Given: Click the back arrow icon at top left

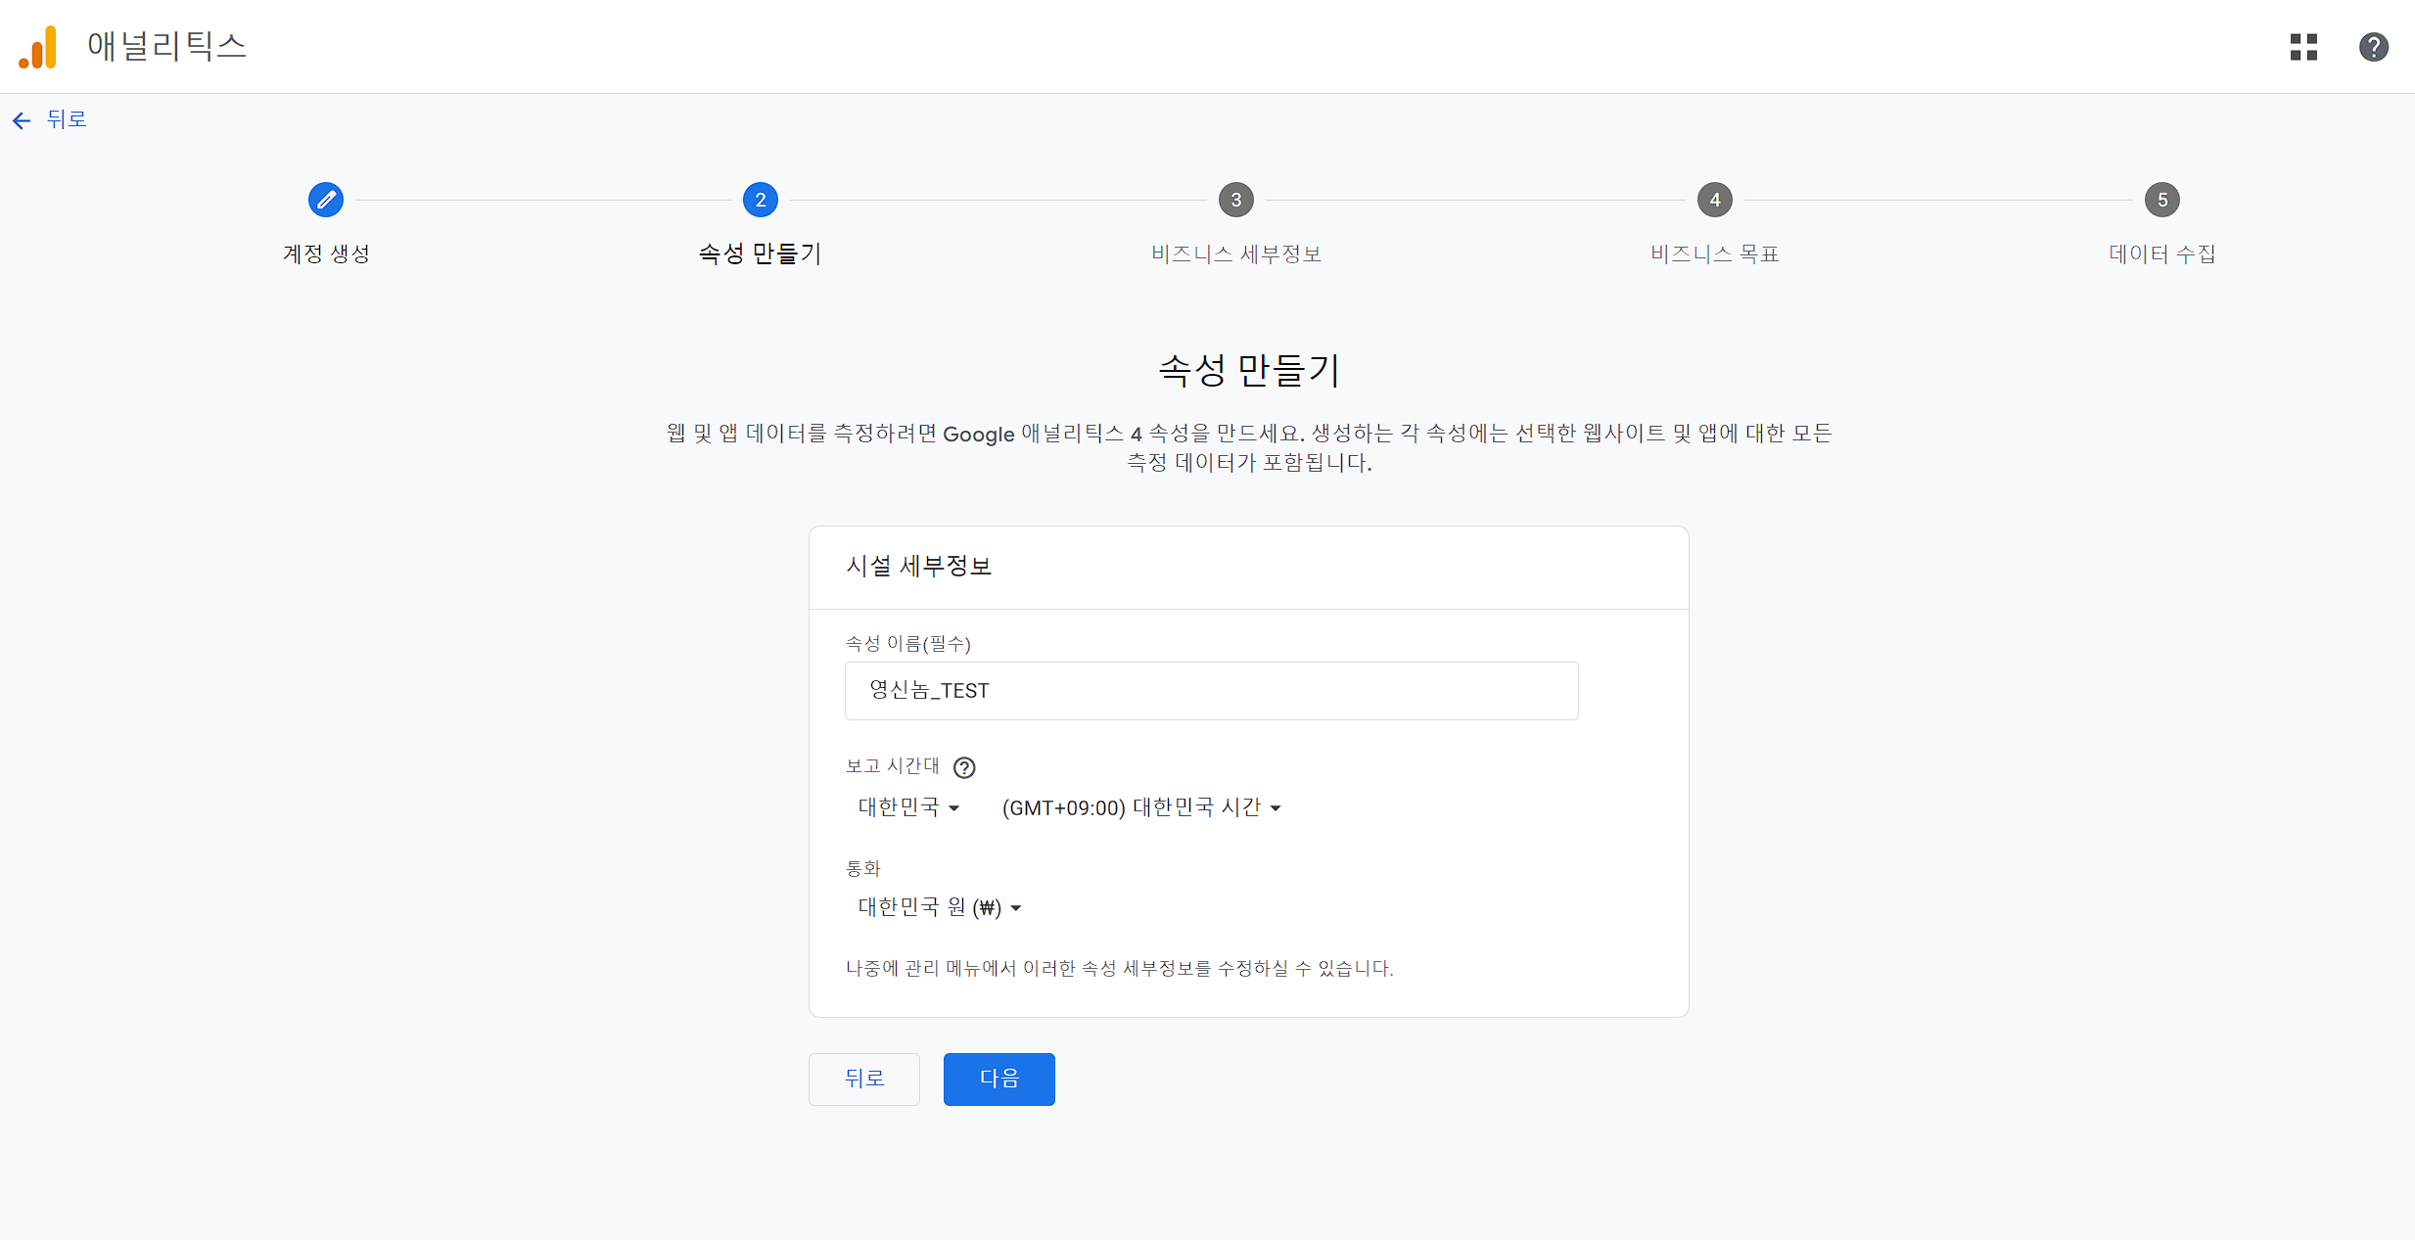Looking at the screenshot, I should (22, 120).
